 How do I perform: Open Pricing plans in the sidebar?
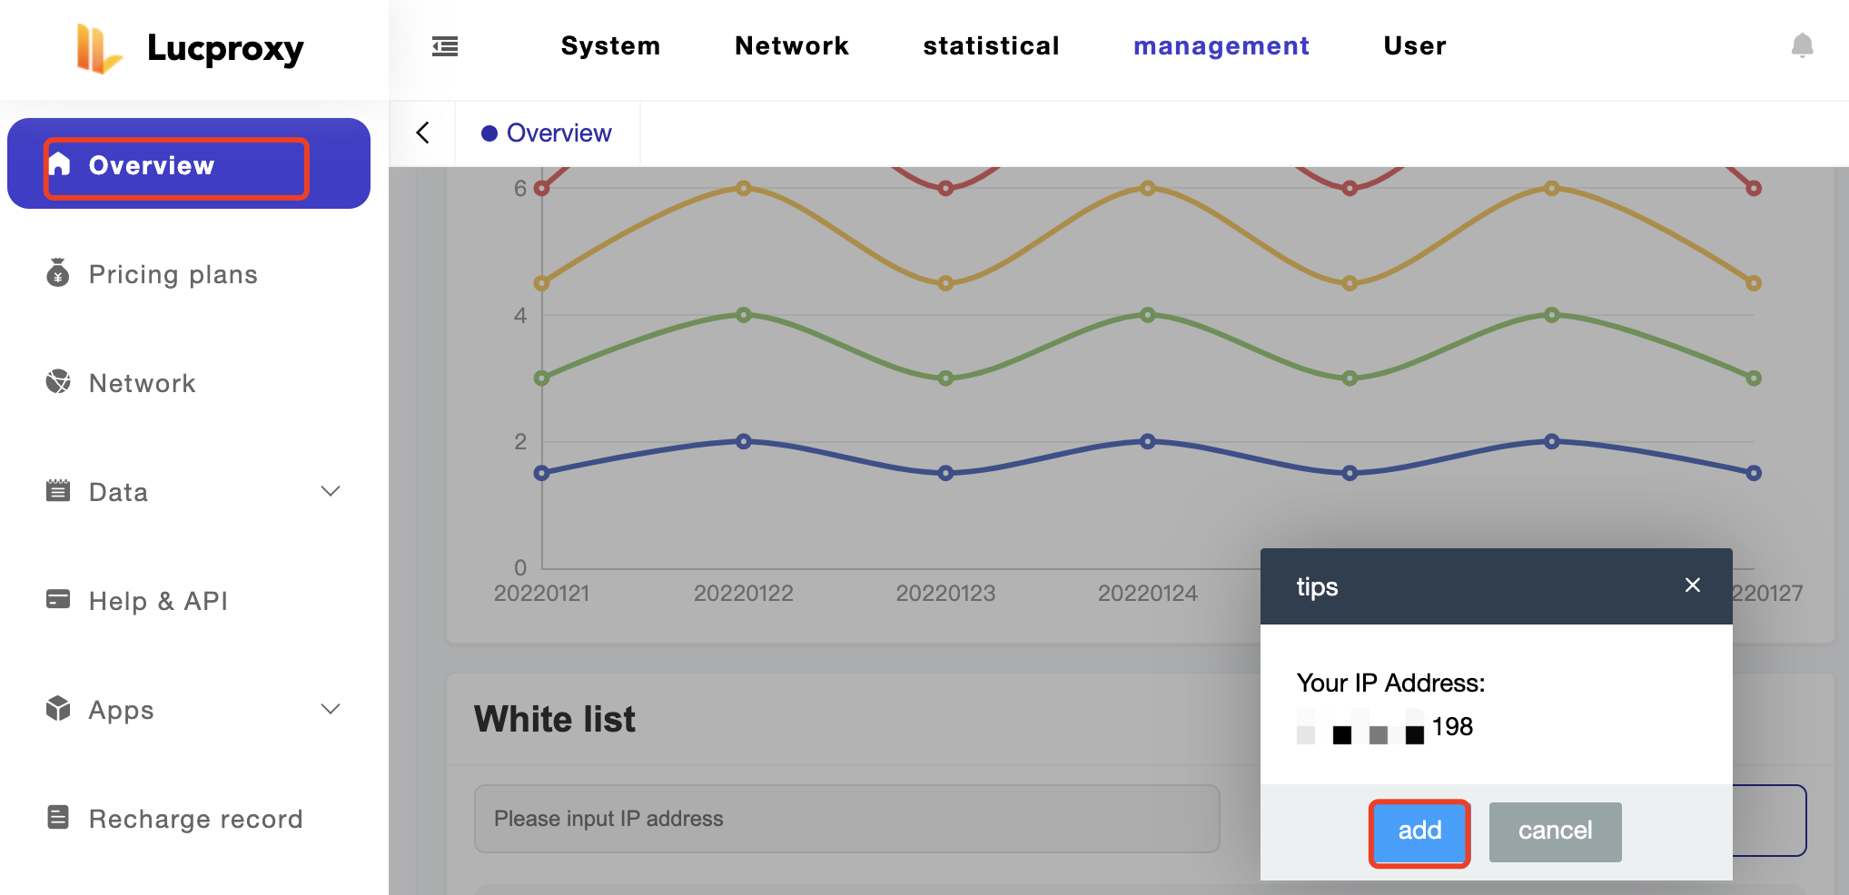pos(189,273)
